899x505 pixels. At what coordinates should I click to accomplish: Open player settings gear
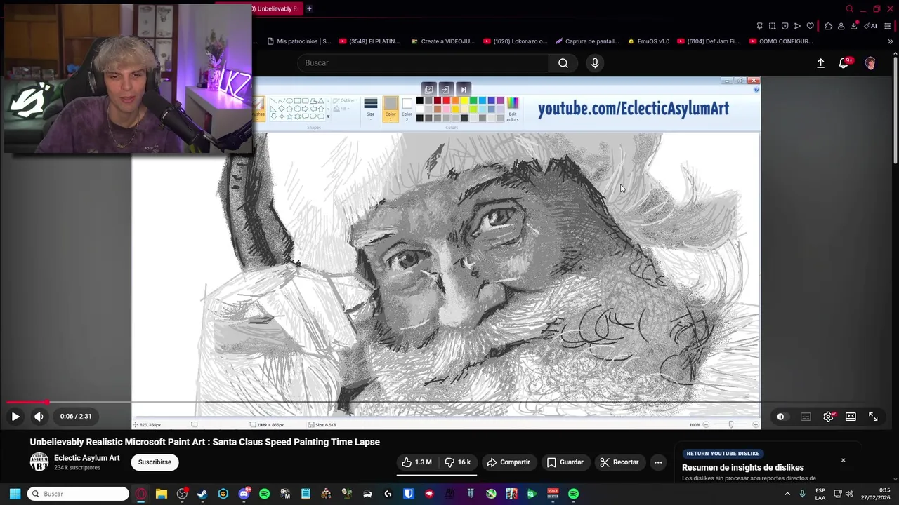point(828,417)
